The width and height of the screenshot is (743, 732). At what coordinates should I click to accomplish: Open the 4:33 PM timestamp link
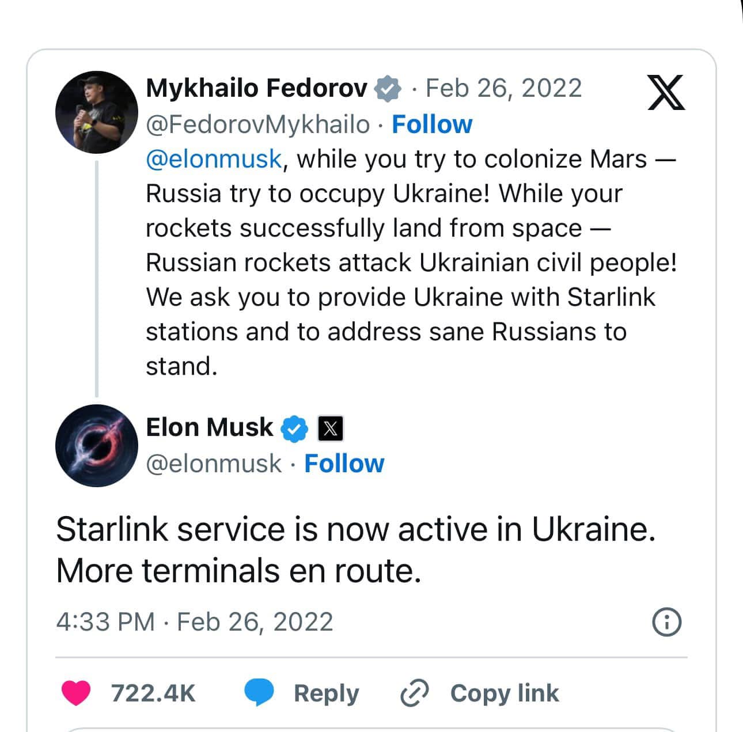click(x=195, y=622)
